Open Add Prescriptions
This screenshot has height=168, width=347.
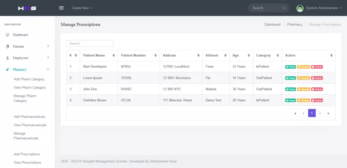27,154
